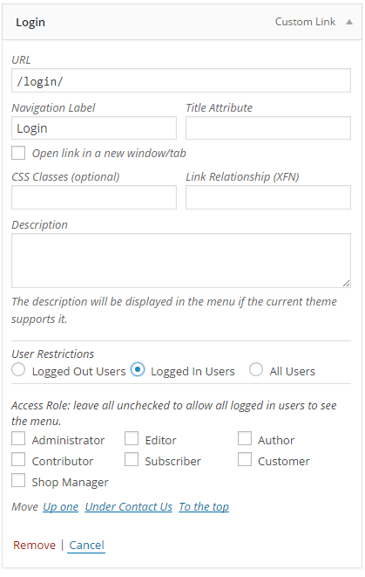Check the Shop Manager role checkbox
365x577 pixels.
pos(18,481)
